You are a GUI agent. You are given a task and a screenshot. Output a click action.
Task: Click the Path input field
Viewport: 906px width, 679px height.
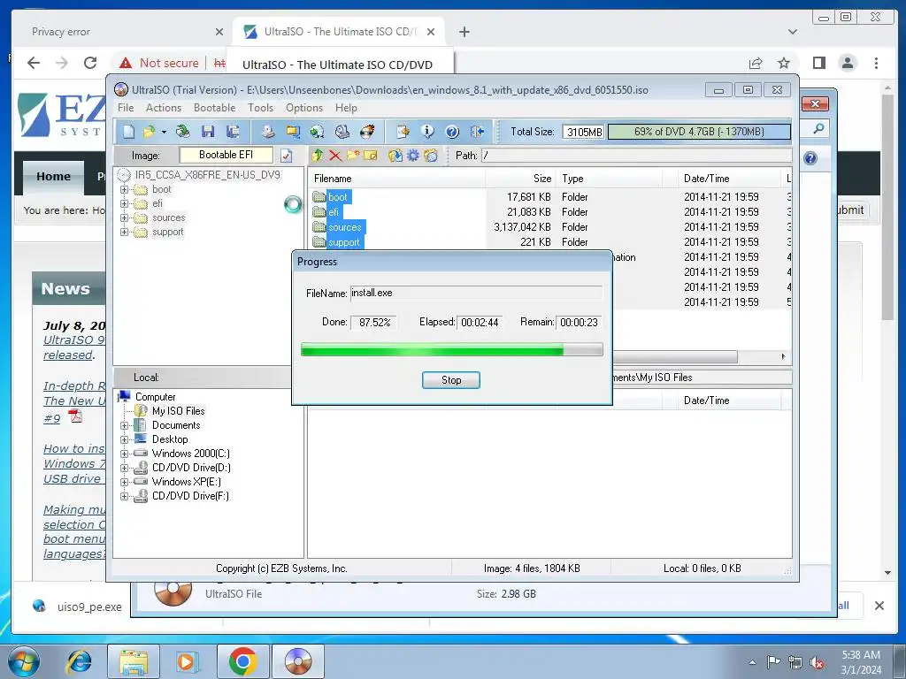coord(636,156)
